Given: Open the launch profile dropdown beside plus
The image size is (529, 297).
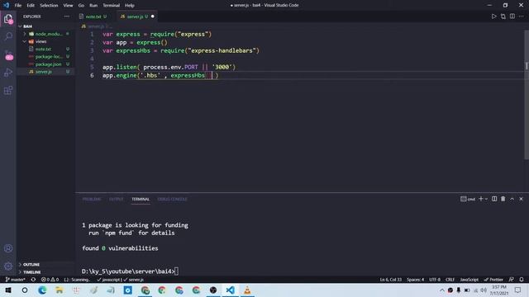Looking at the screenshot, I should coord(486,199).
